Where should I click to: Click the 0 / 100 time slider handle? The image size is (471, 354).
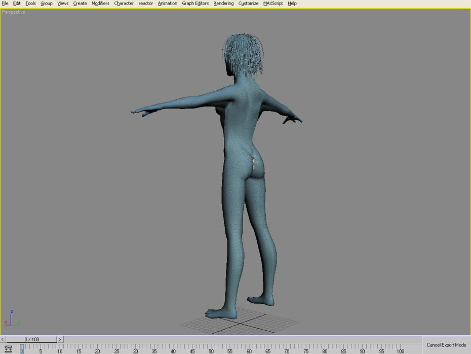point(31,339)
